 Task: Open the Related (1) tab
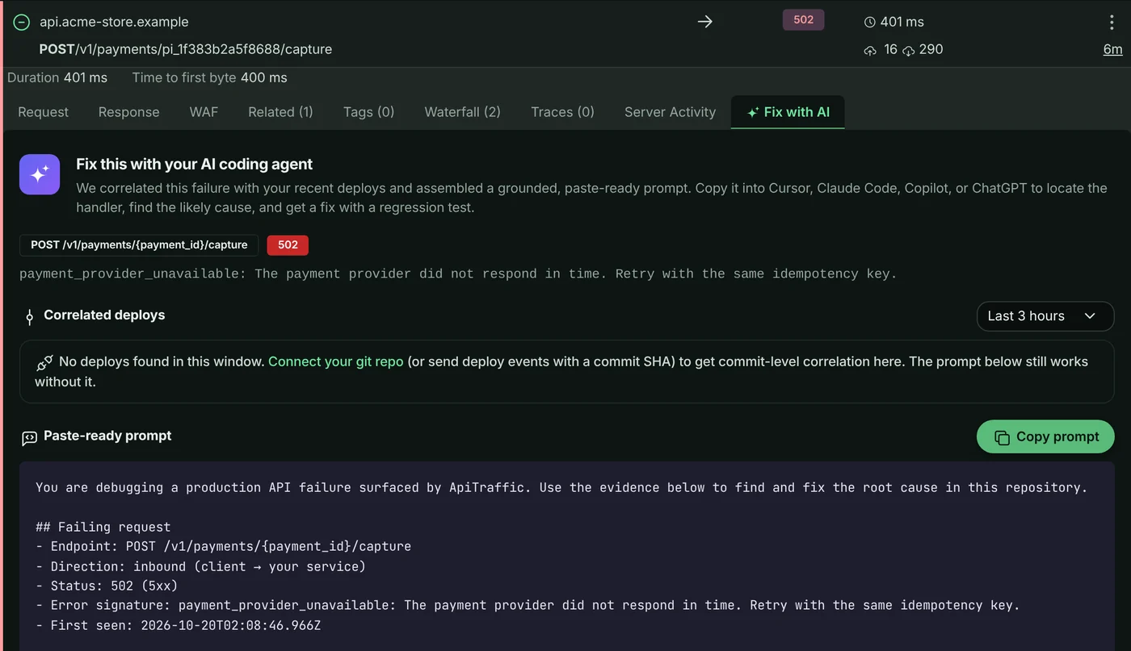(280, 112)
